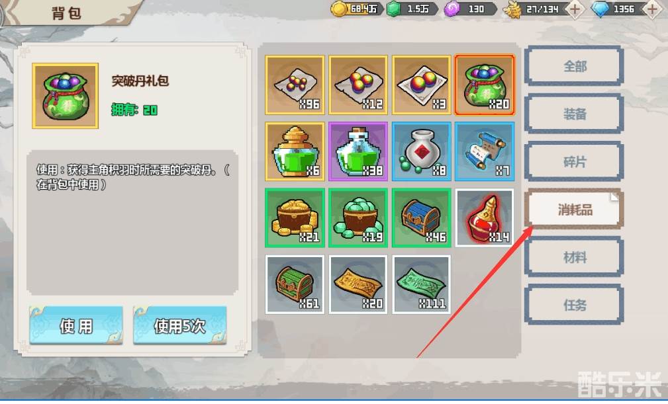Choose the jade gem basket x19
This screenshot has width=668, height=404.
358,218
